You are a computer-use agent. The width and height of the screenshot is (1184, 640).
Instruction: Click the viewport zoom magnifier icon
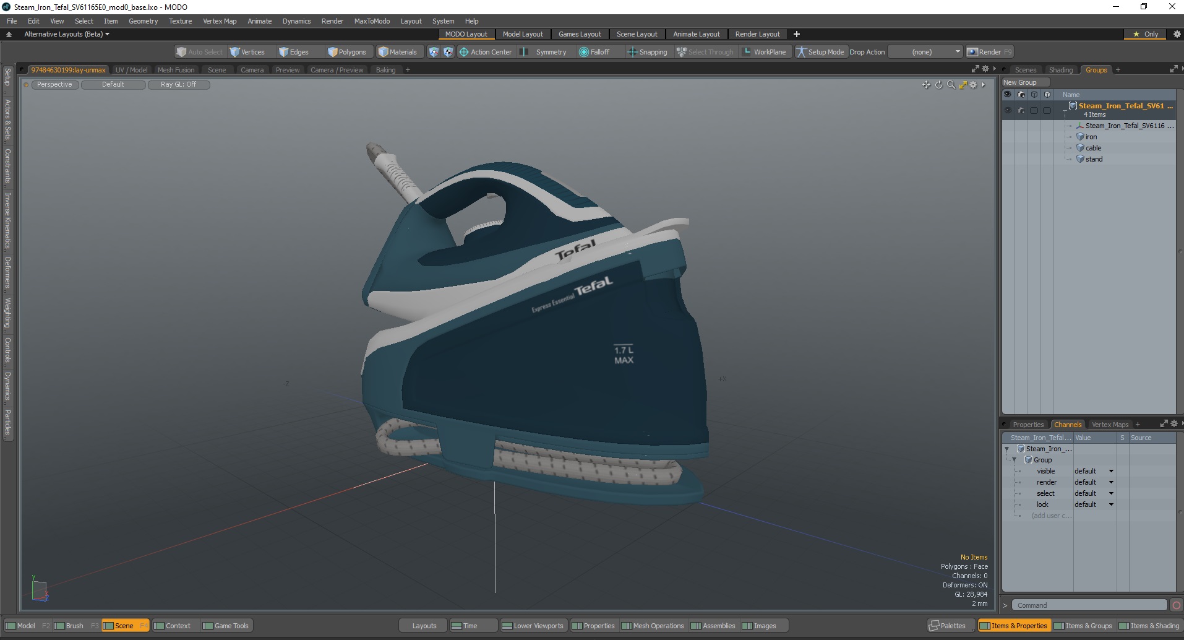pos(951,85)
